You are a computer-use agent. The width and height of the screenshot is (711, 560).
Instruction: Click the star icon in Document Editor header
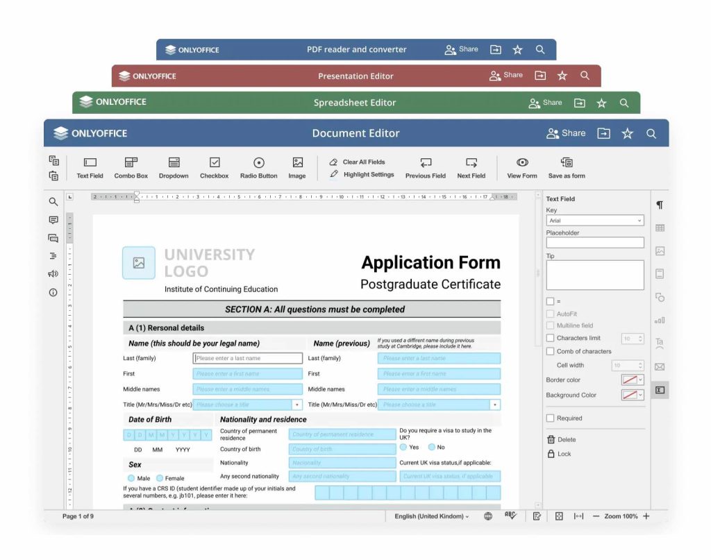[627, 134]
